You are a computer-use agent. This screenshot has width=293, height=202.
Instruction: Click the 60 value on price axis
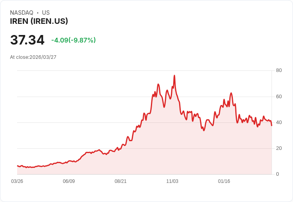pyautogui.click(x=279, y=97)
